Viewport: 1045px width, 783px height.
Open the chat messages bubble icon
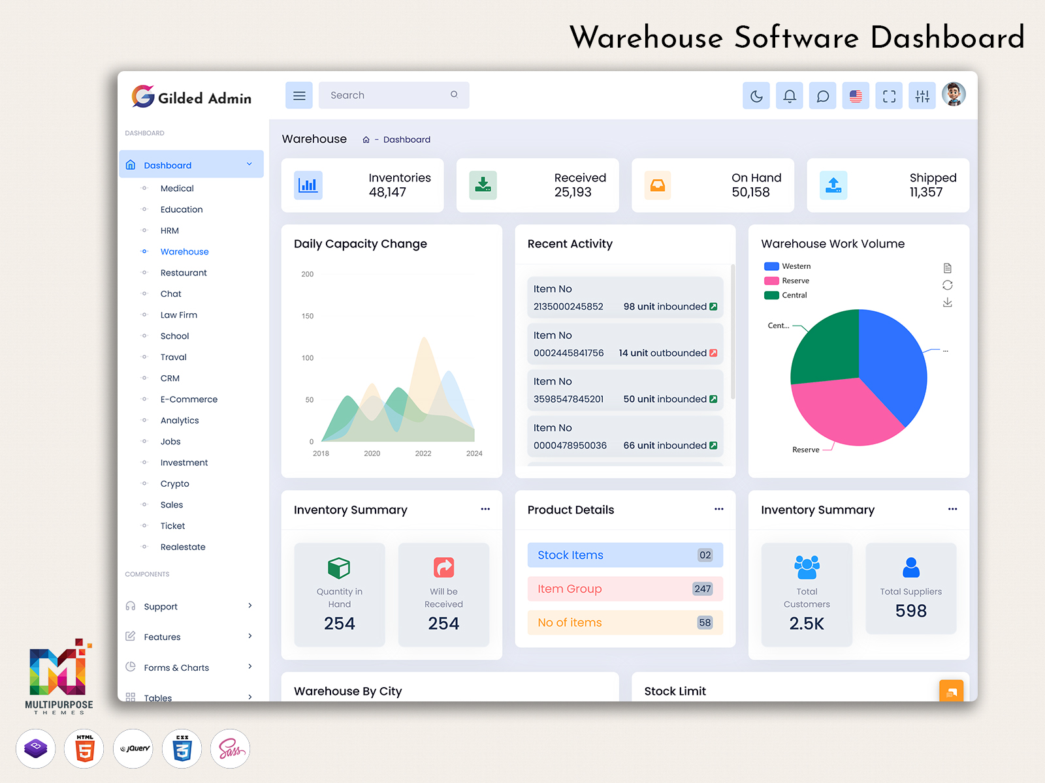(823, 96)
